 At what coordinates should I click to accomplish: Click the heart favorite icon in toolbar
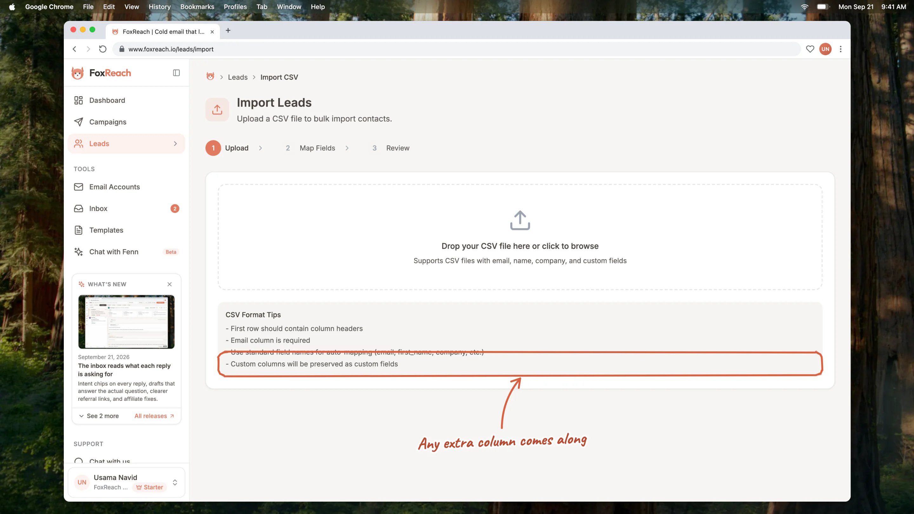click(810, 49)
